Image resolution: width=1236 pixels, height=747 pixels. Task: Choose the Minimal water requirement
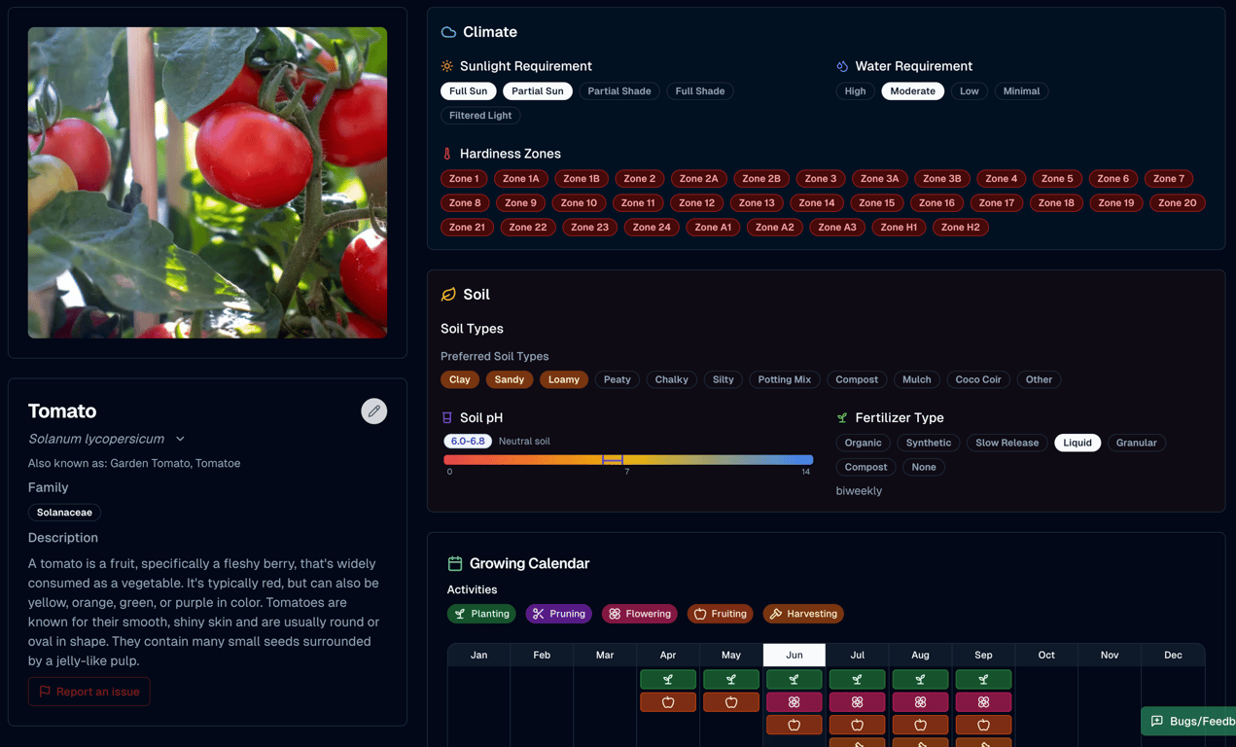click(1021, 91)
